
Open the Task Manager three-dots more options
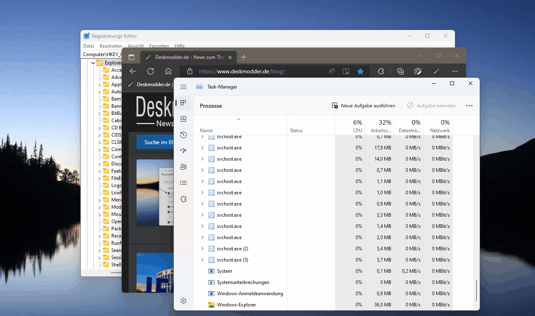tap(469, 106)
